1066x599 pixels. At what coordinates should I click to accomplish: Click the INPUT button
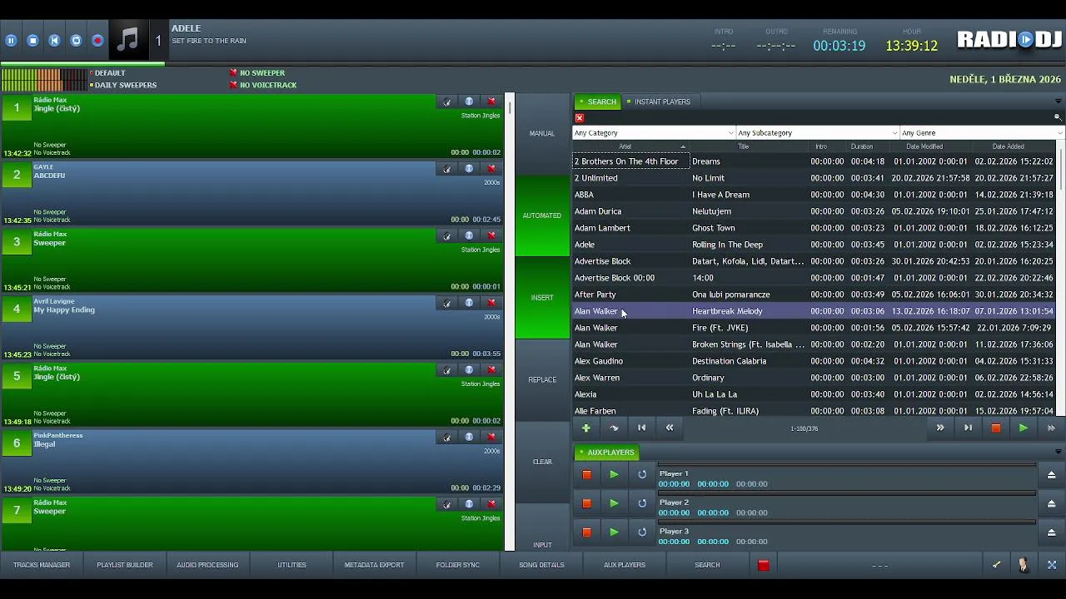pos(542,527)
